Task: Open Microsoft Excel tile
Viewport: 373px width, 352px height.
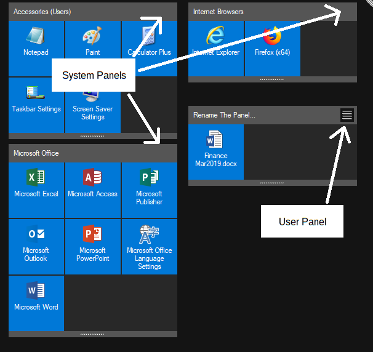Action: 36,184
